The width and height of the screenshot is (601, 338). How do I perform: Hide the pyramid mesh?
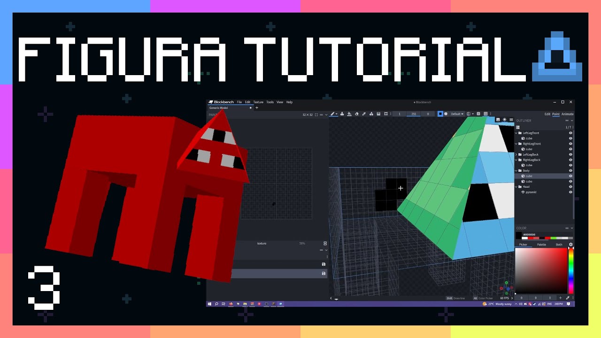point(570,192)
